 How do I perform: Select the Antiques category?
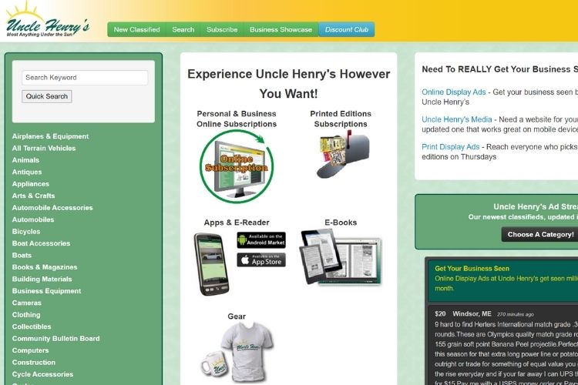click(27, 172)
